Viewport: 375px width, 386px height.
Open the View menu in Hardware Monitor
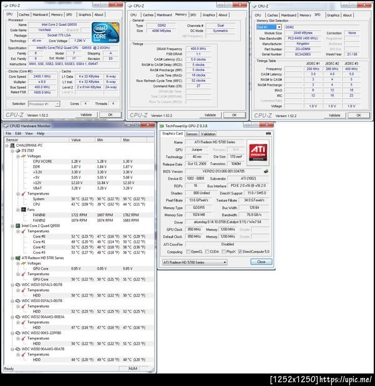(29, 133)
